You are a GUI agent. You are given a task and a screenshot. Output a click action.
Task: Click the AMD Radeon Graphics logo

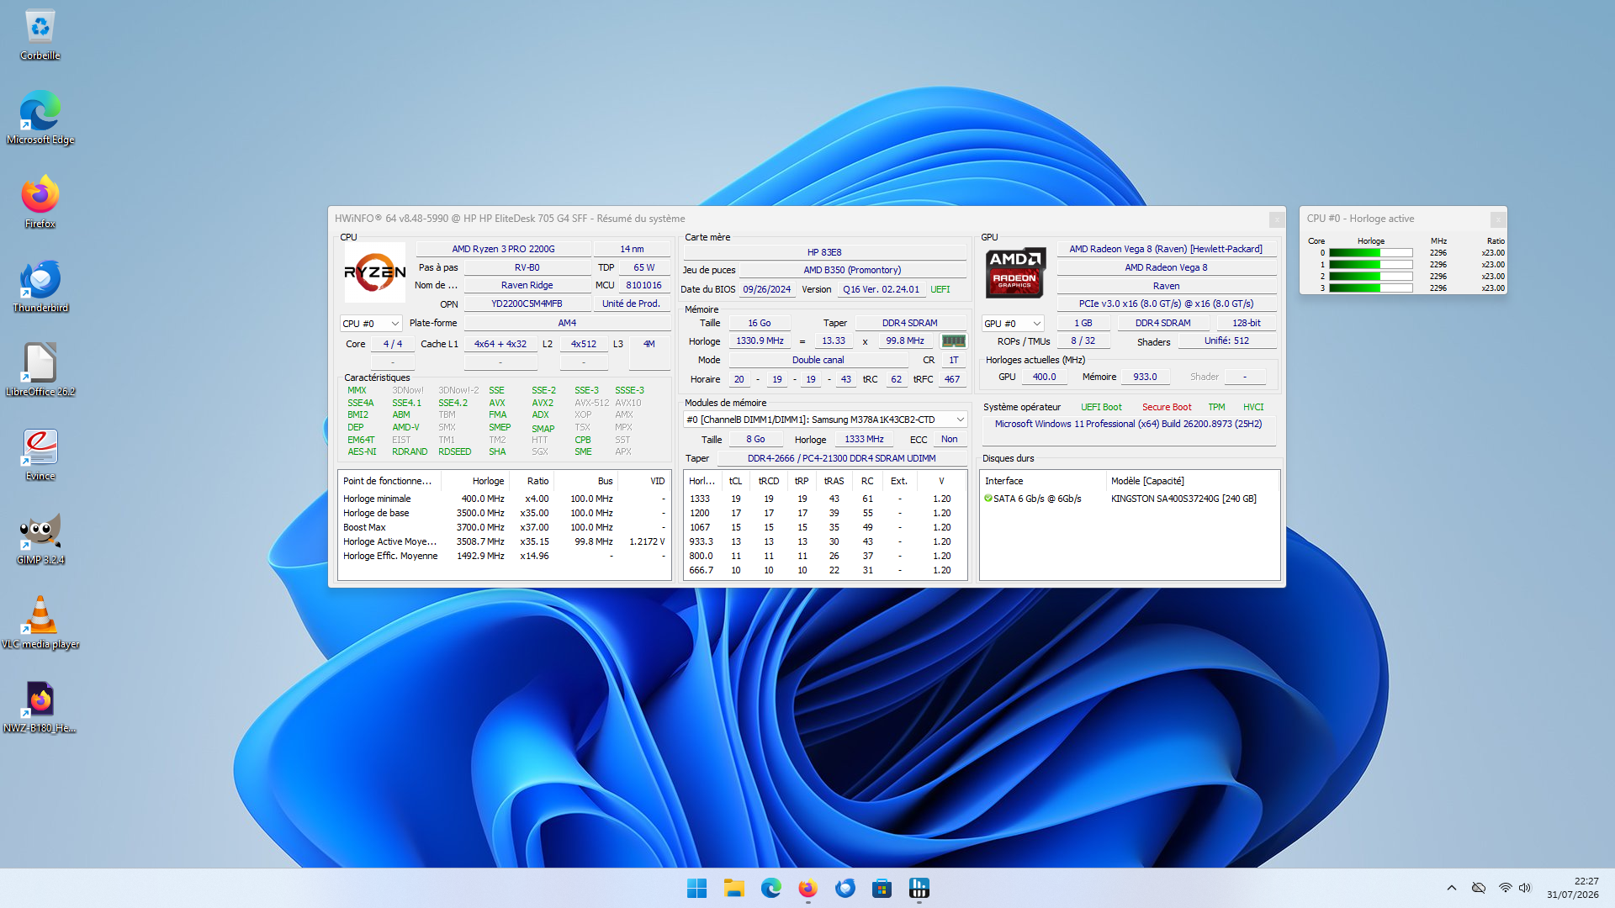click(1015, 272)
